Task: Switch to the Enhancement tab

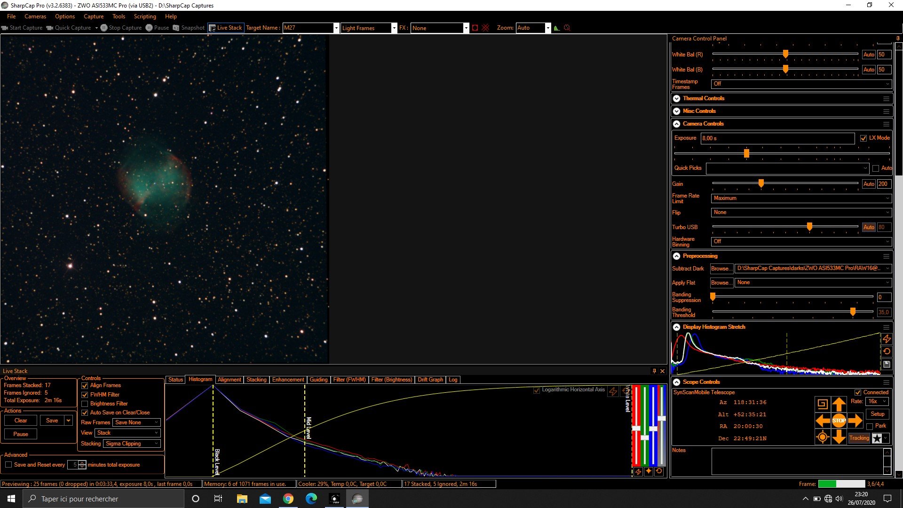Action: [x=288, y=380]
